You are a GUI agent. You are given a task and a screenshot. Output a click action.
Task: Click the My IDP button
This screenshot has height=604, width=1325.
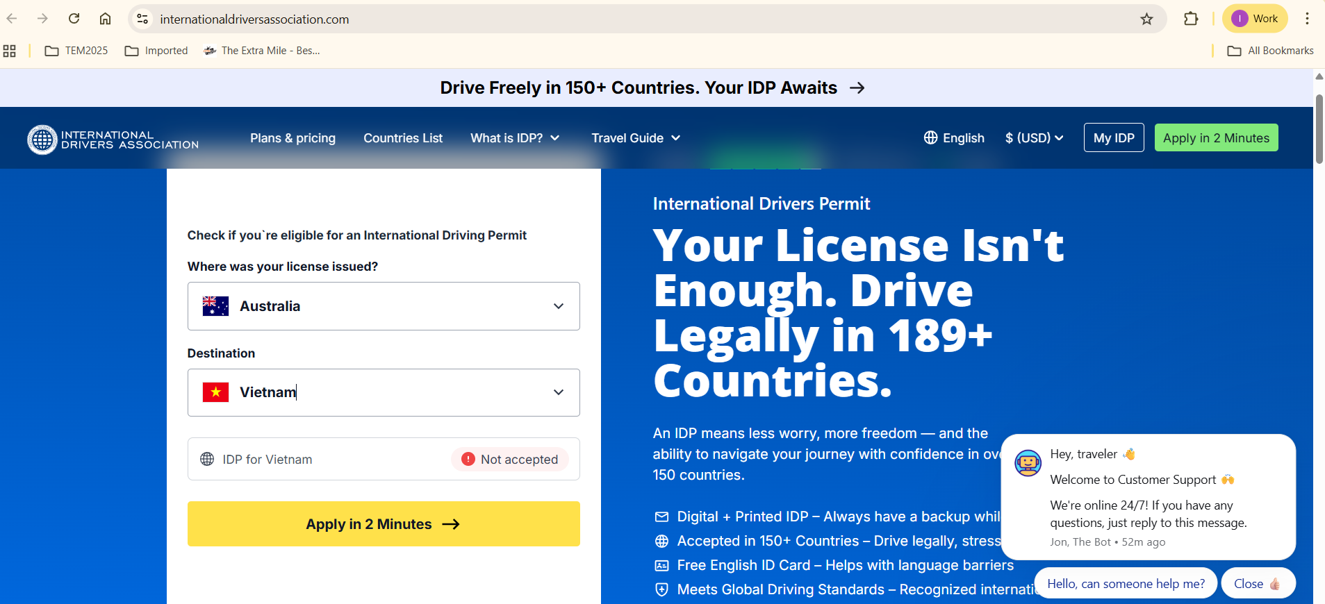1113,138
